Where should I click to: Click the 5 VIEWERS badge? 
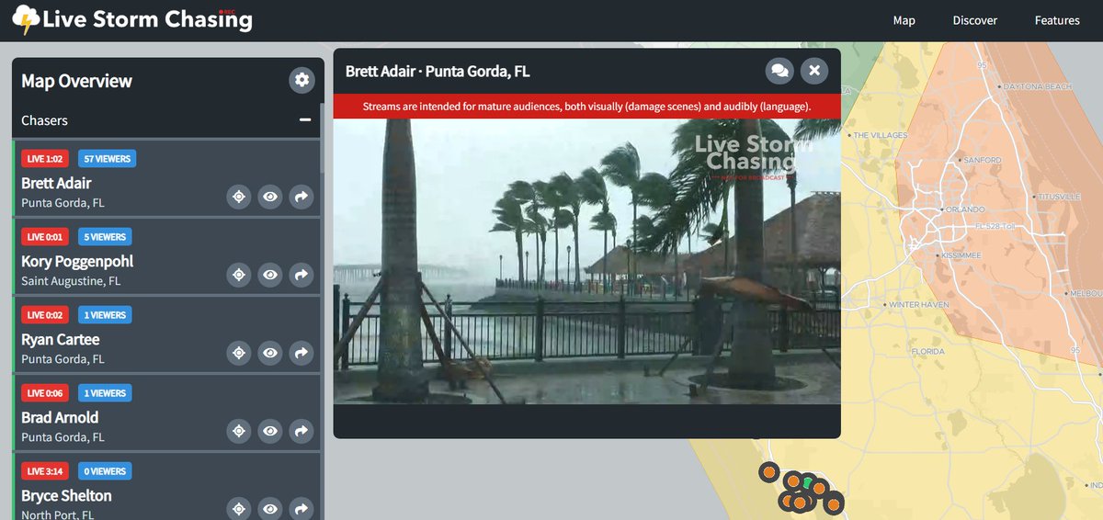click(105, 237)
